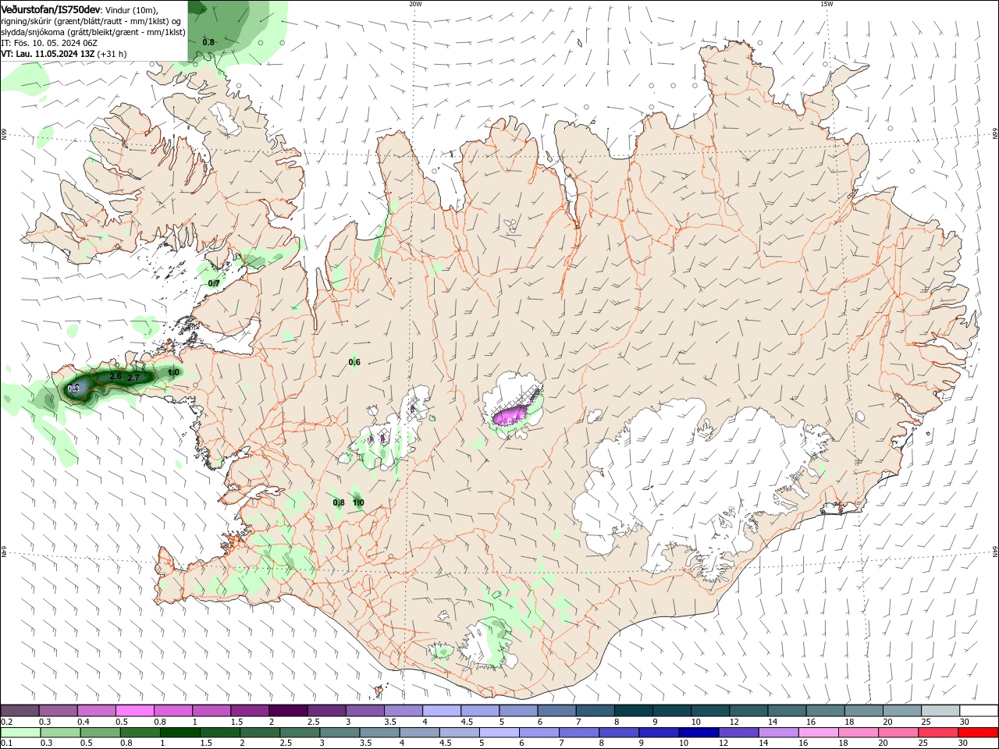The image size is (999, 749).
Task: Select the upper legend swatch starting at 0.2
Action: [x=20, y=710]
